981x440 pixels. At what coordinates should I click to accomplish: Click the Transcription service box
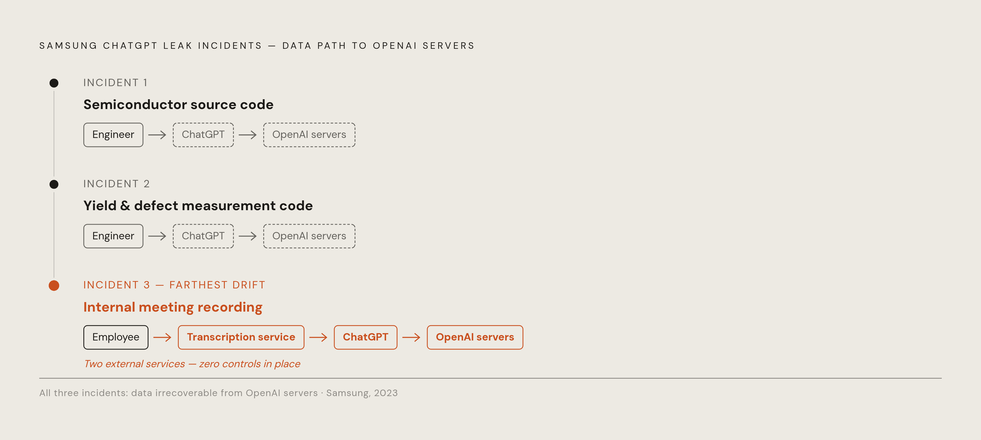[241, 337]
